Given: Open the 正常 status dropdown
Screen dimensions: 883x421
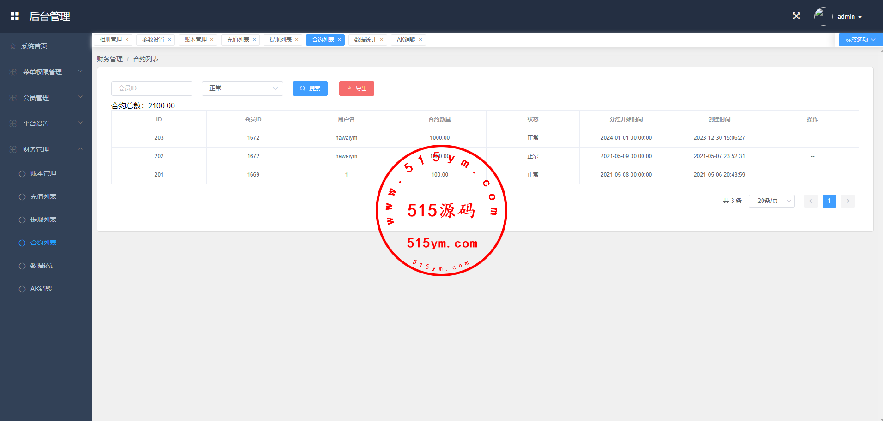Looking at the screenshot, I should click(242, 89).
